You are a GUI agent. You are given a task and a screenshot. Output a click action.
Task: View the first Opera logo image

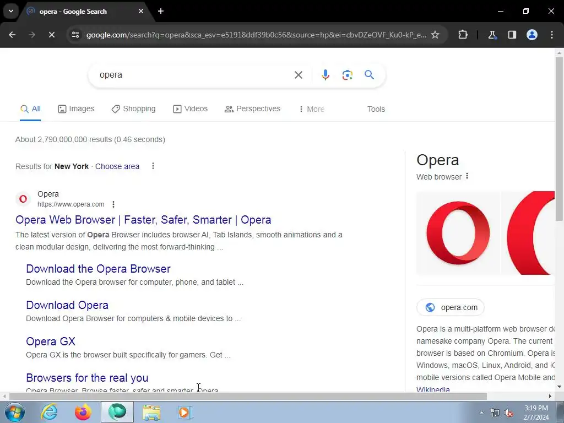pos(458,233)
